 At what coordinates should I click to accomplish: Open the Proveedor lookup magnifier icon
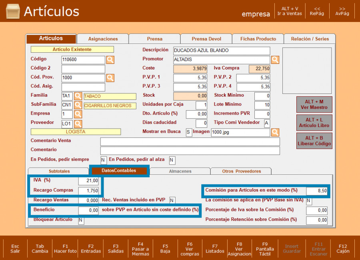point(78,124)
